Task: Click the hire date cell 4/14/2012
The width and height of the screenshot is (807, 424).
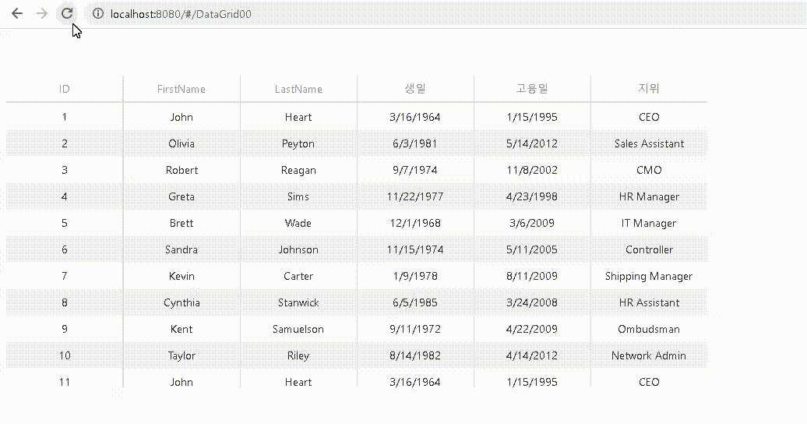Action: pyautogui.click(x=532, y=356)
